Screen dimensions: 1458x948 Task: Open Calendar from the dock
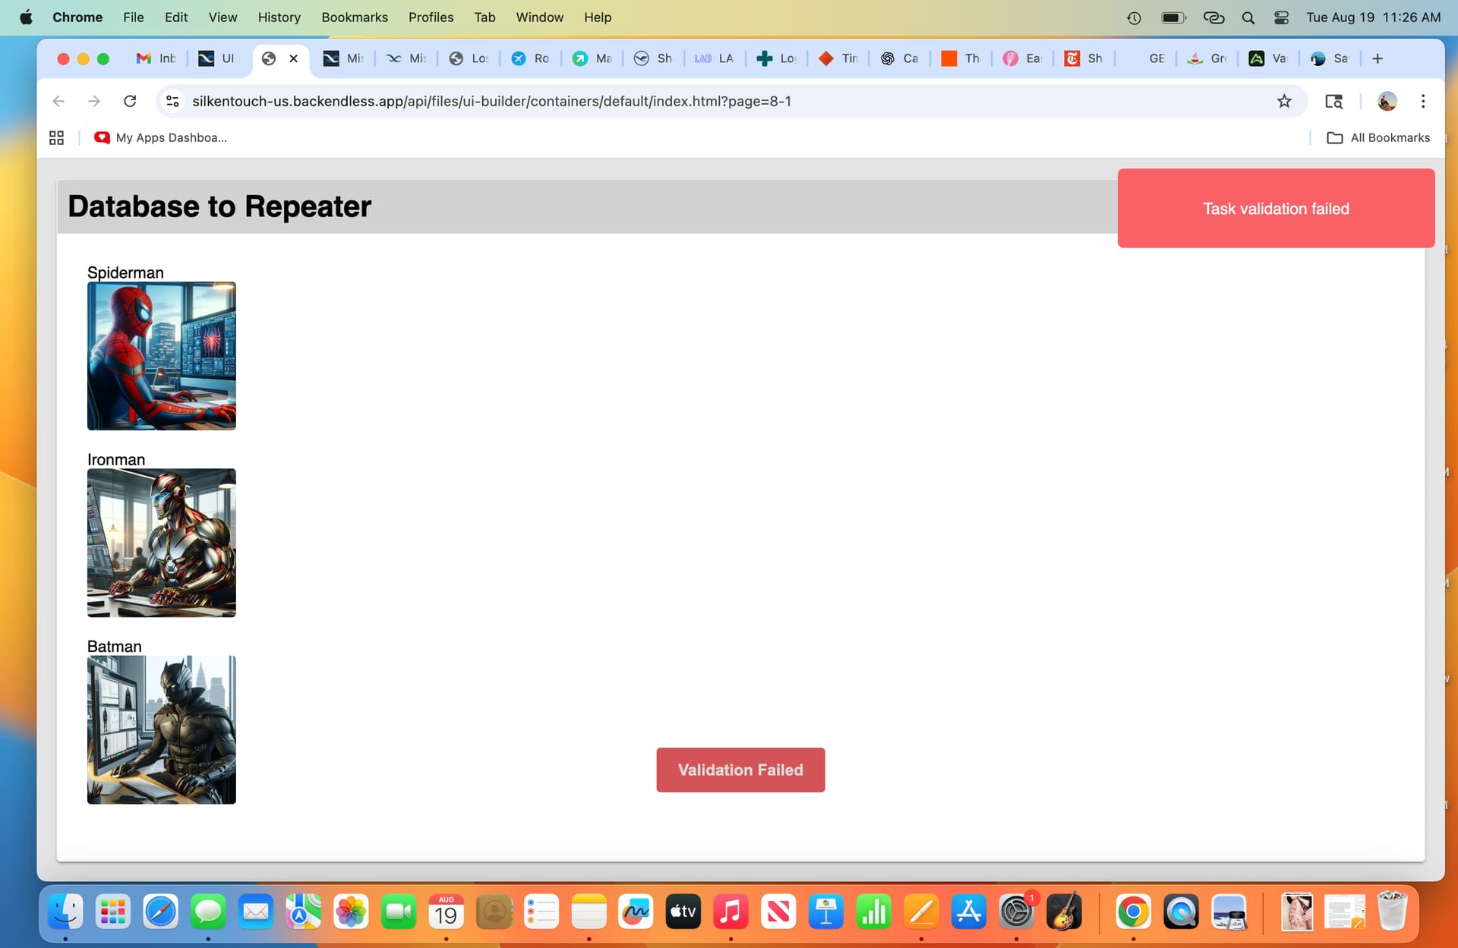[x=446, y=912]
